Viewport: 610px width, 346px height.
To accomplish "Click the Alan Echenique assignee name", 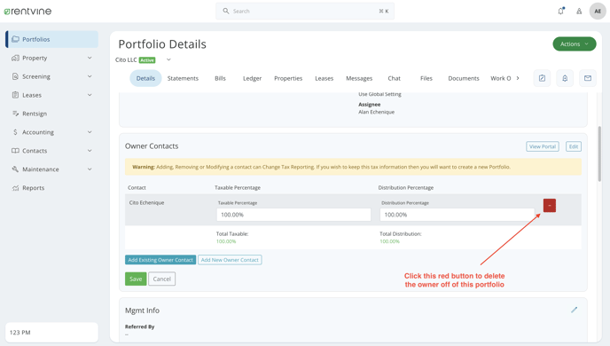I will click(x=376, y=112).
